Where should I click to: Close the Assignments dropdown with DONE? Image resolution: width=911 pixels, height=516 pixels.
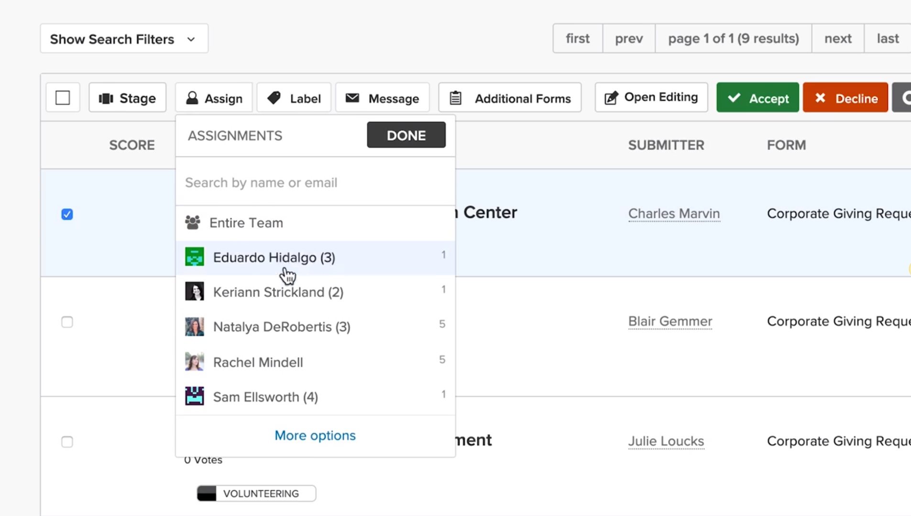(x=406, y=135)
